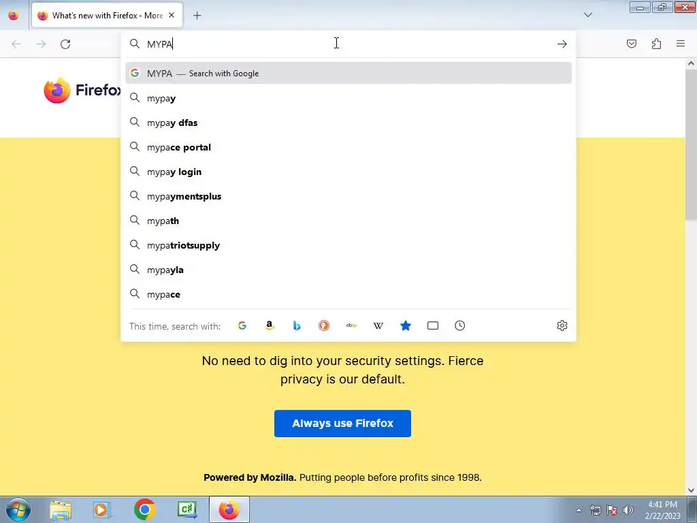This screenshot has width=697, height=523.
Task: Click scrollbar down arrow
Action: (692, 490)
